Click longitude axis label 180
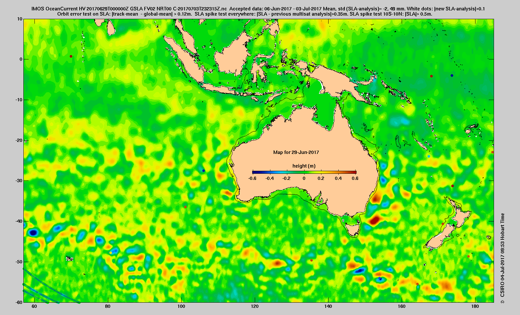The height and width of the screenshot is (315, 520). [475, 307]
